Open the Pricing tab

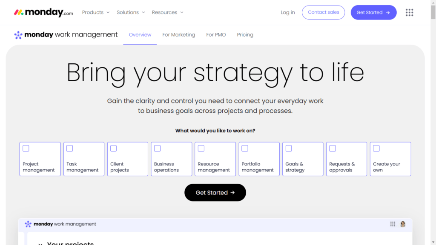click(245, 34)
